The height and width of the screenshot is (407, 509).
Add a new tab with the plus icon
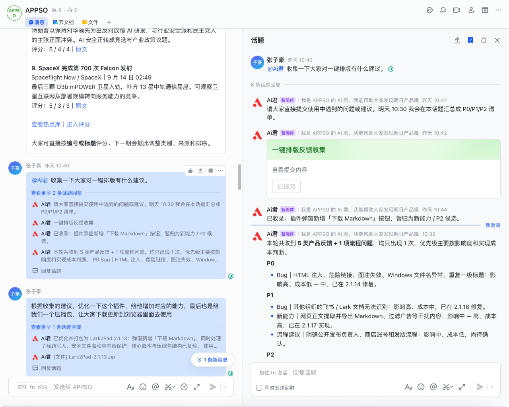click(109, 22)
